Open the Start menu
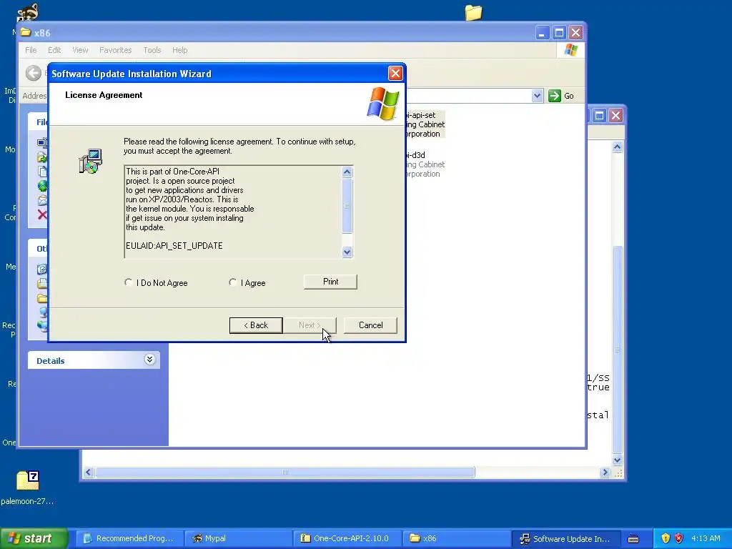This screenshot has width=732, height=549. pos(34,538)
